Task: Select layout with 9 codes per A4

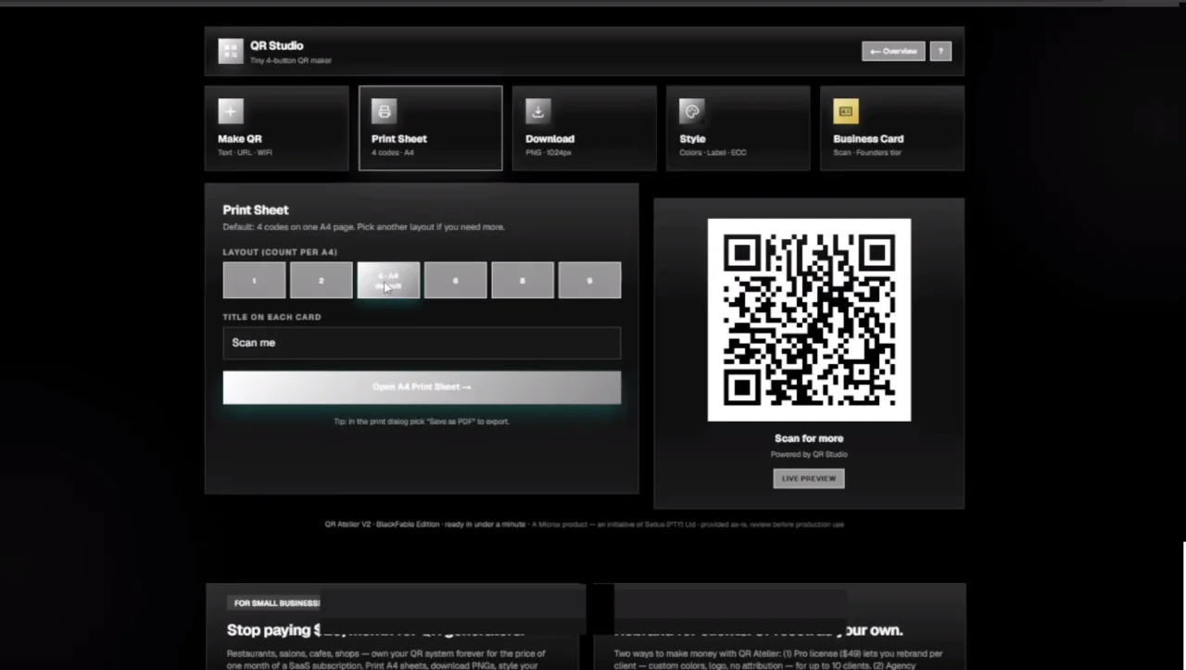Action: pos(589,280)
